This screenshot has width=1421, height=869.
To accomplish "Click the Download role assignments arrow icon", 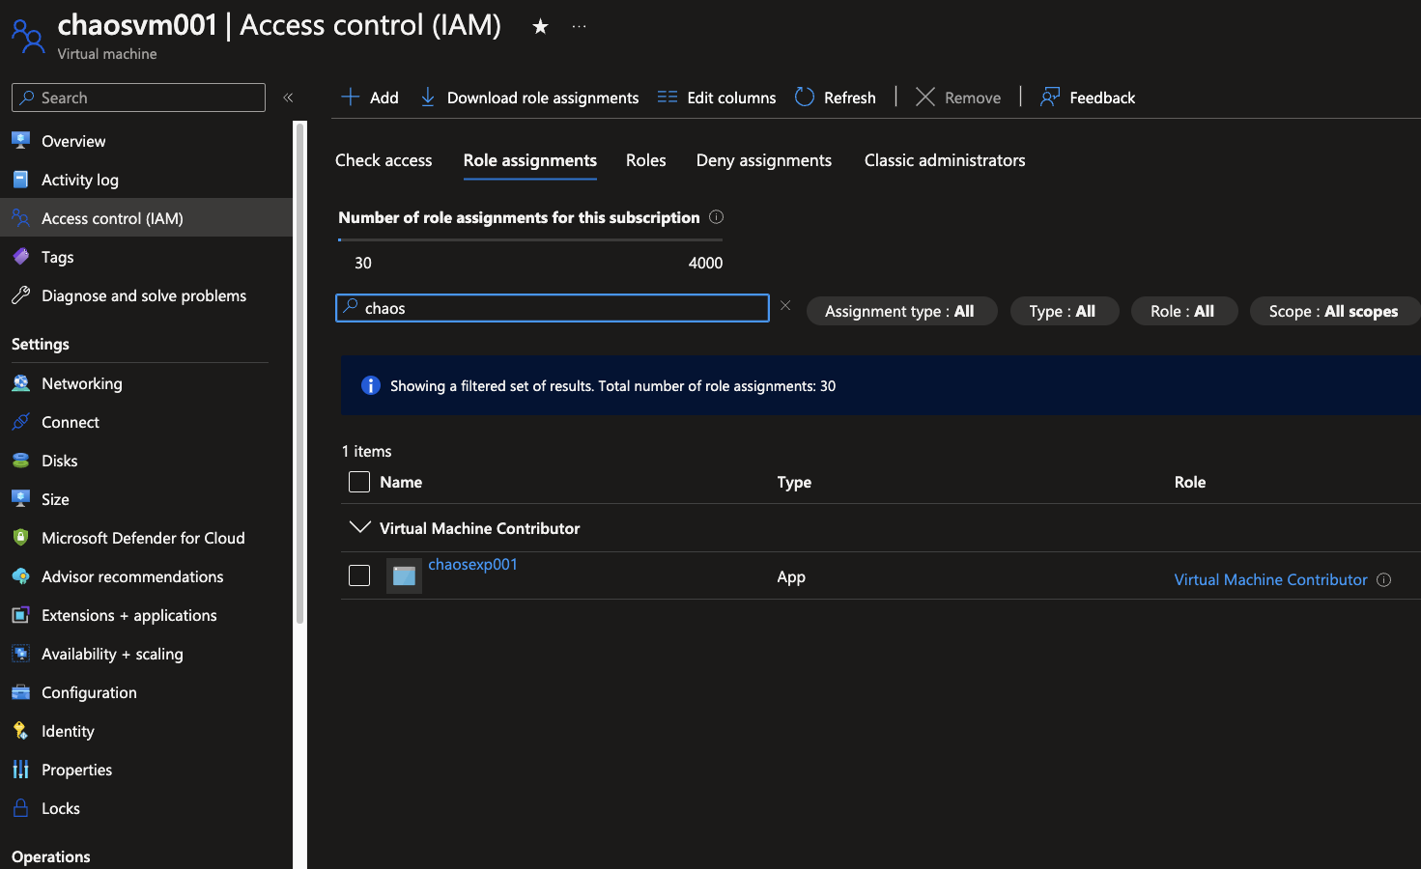I will pyautogui.click(x=428, y=98).
